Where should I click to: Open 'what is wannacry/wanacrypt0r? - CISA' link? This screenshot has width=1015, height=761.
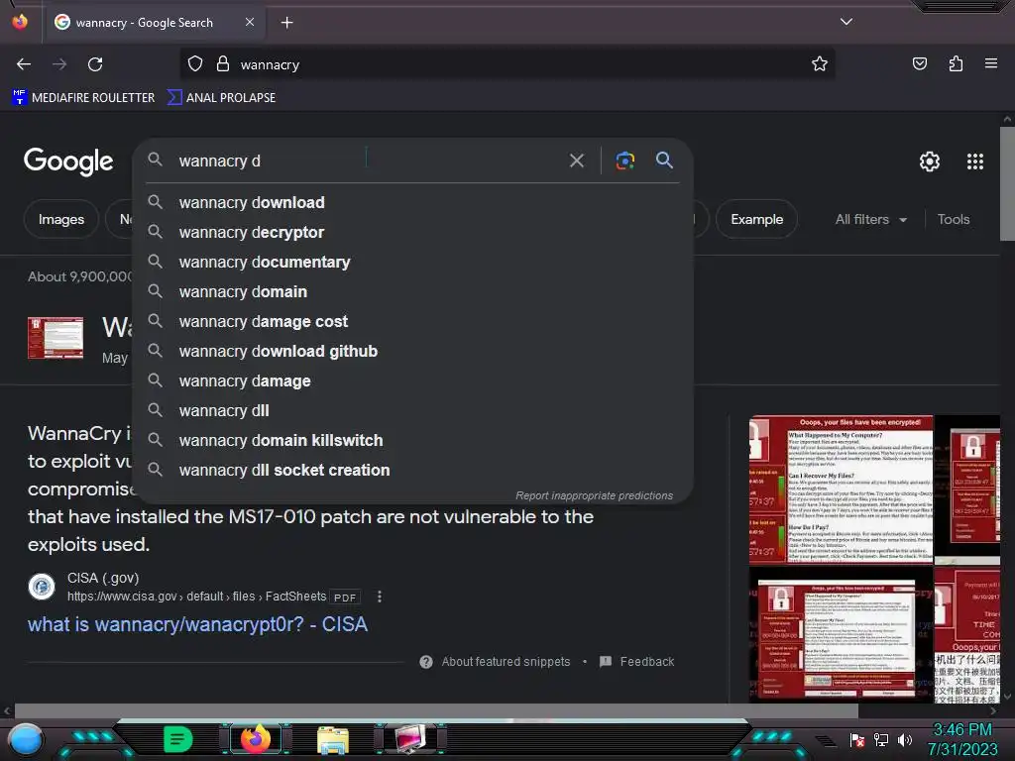point(197,624)
